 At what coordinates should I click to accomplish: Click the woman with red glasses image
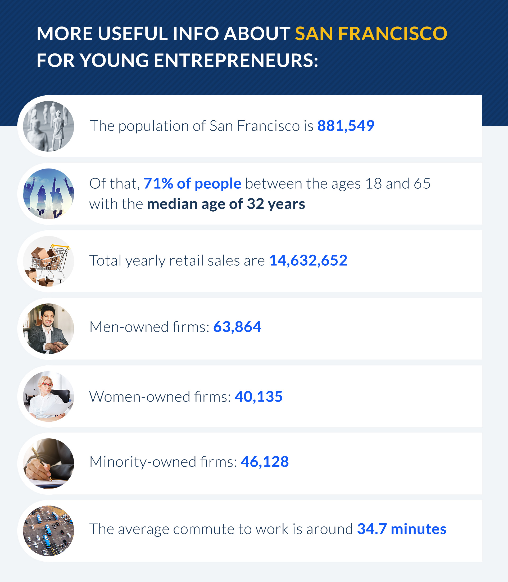48,396
